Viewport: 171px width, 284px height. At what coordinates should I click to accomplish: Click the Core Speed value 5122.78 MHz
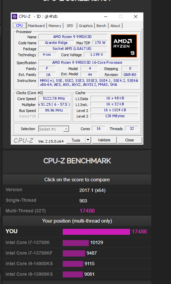54,98
